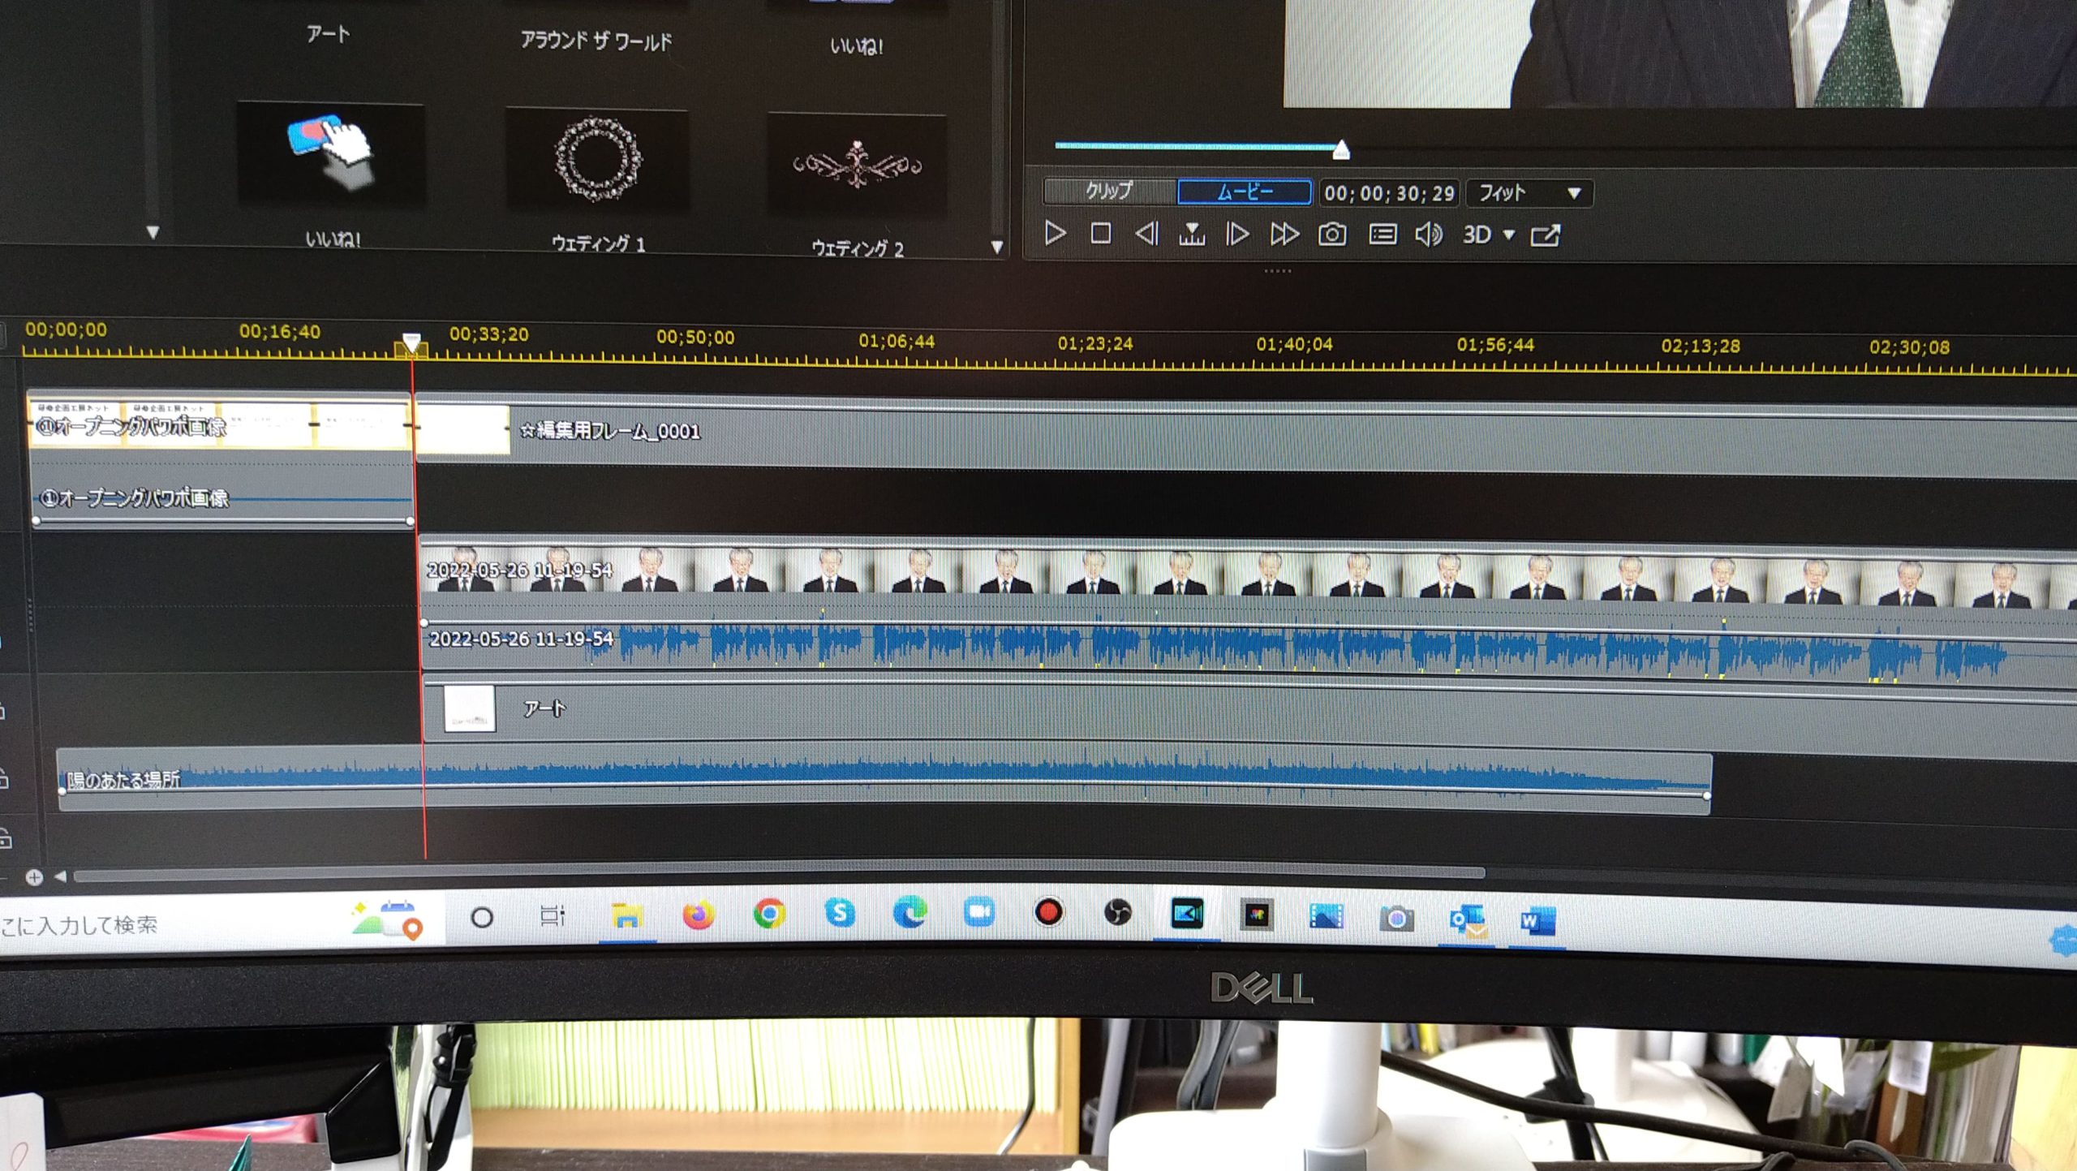Open Skype from the taskbar
This screenshot has height=1171, width=2077.
point(840,914)
